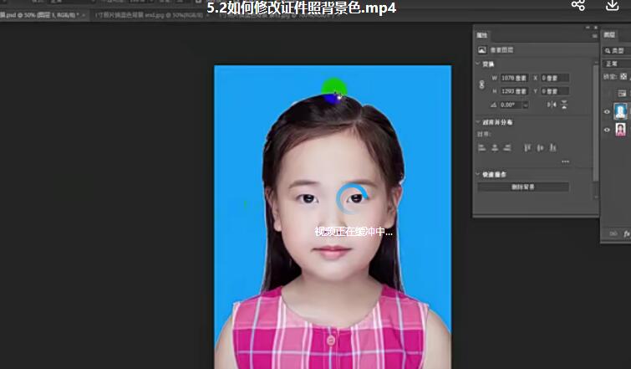Collapse the Align and Distribute section
The width and height of the screenshot is (631, 369).
pyautogui.click(x=477, y=122)
